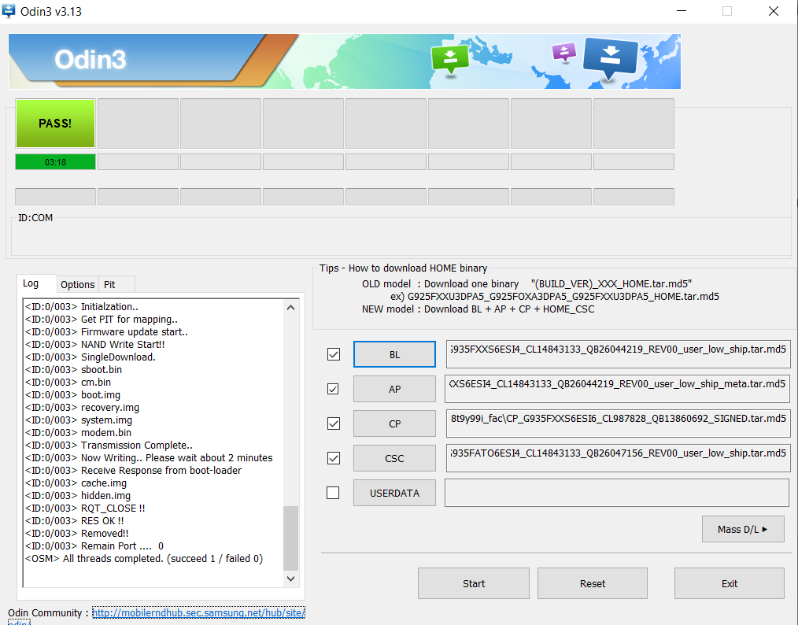798x625 pixels.
Task: Select the 'RES OK !!' log line
Action: 74,520
